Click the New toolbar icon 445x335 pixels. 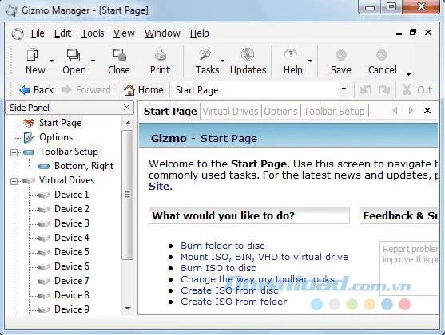pos(32,55)
